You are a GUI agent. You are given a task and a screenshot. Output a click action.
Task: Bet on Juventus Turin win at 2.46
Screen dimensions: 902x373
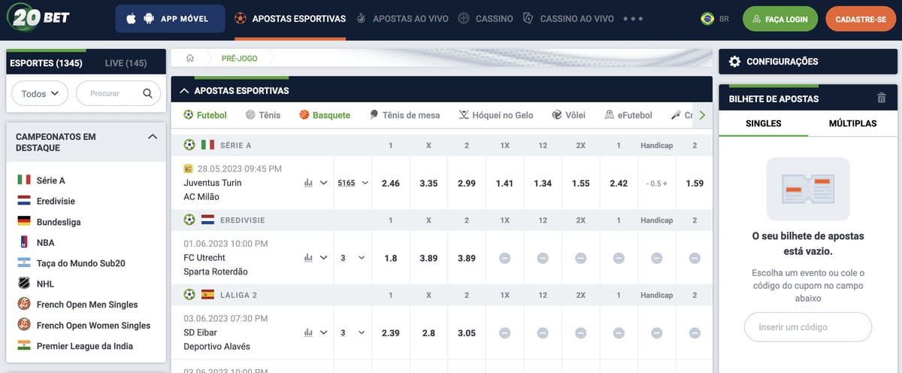(391, 183)
